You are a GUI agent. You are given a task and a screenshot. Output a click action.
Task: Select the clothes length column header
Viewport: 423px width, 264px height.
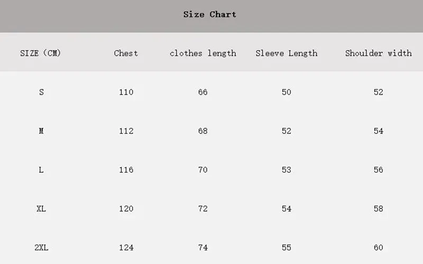pos(203,53)
